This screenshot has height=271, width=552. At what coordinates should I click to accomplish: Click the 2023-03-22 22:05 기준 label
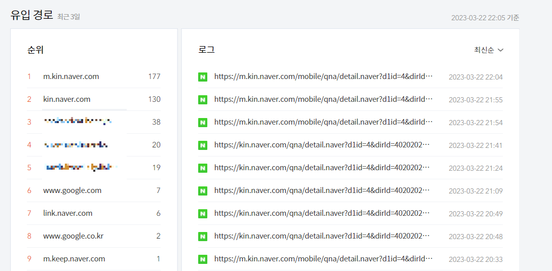485,18
